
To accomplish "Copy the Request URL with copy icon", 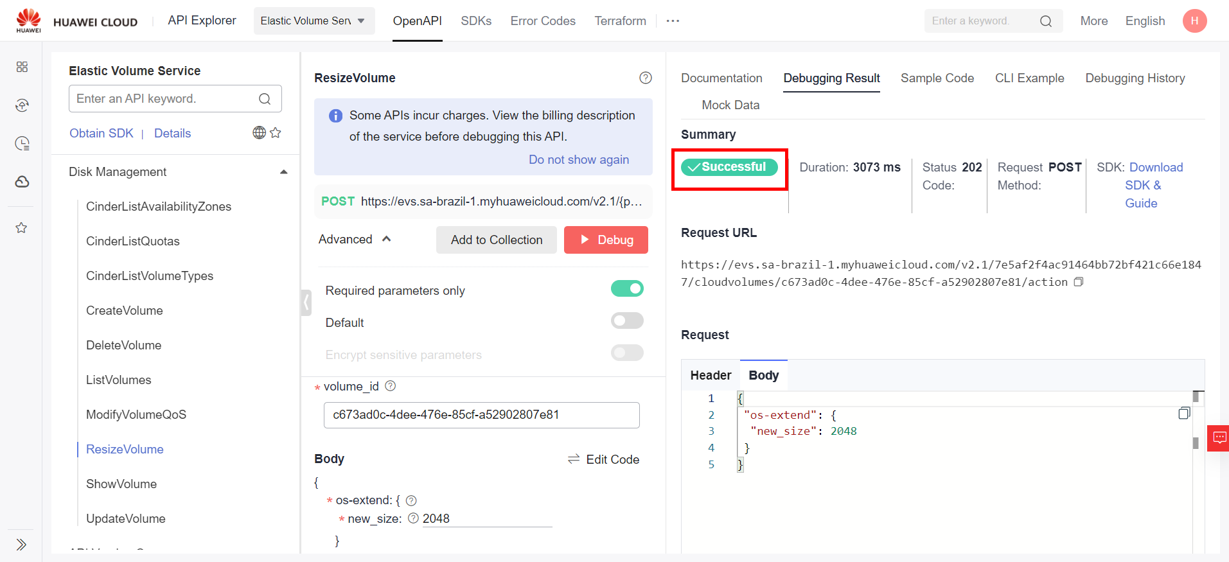I will coord(1079,282).
